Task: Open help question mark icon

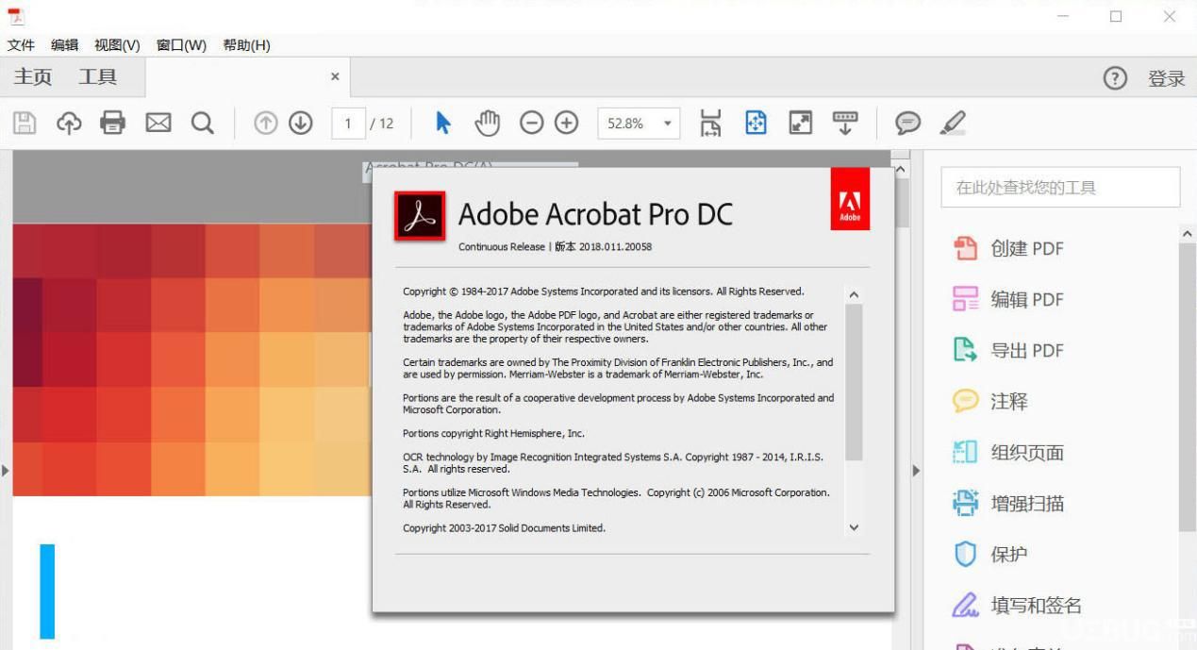Action: (x=1115, y=78)
